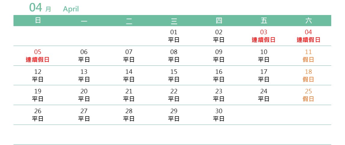Click the 日 weekday column header
This screenshot has width=345, height=145.
[38, 20]
